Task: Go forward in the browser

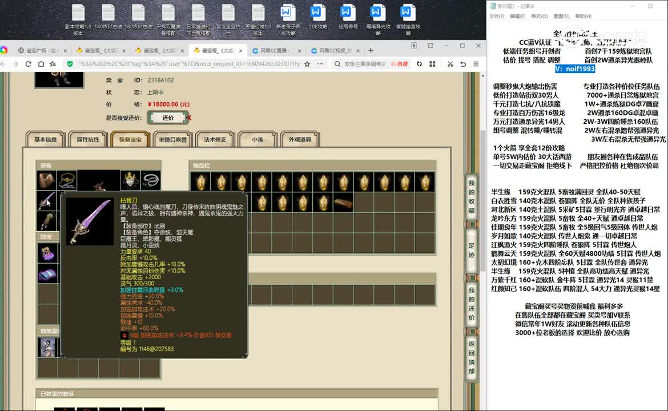Action: pyautogui.click(x=16, y=64)
